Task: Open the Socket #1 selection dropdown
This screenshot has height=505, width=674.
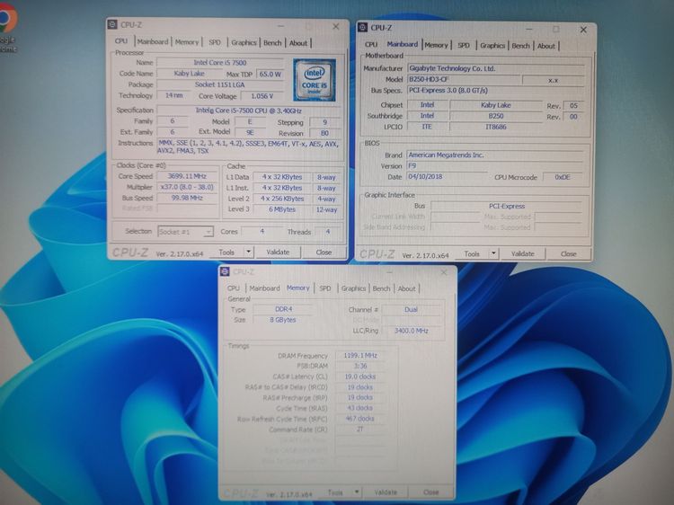Action: pos(185,232)
